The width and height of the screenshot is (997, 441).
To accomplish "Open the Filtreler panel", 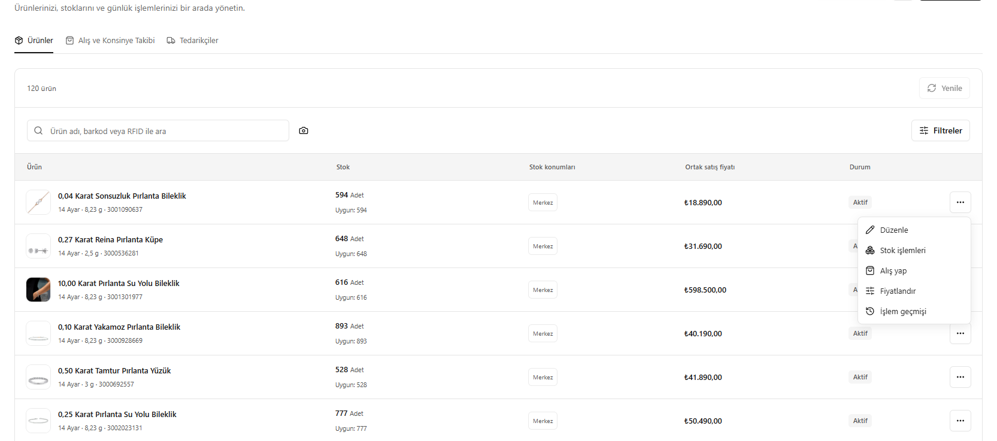I will point(940,130).
